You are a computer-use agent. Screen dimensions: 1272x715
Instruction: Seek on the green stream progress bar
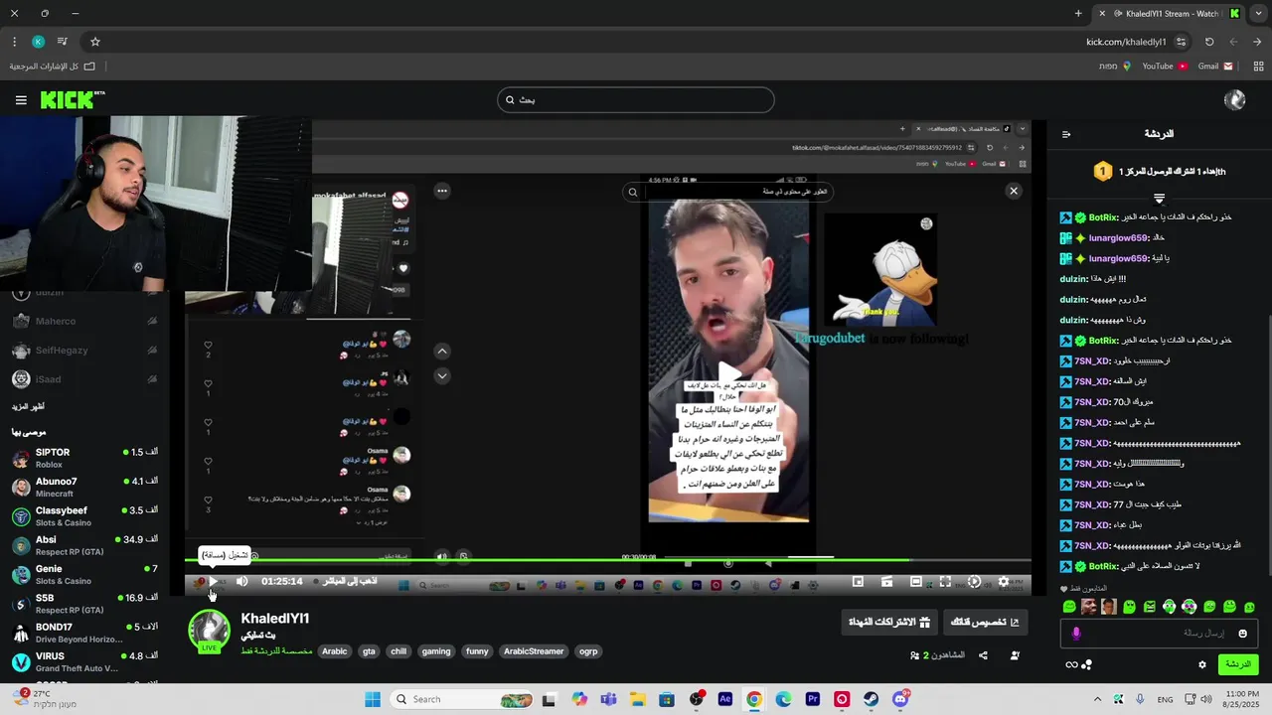pyautogui.click(x=607, y=558)
